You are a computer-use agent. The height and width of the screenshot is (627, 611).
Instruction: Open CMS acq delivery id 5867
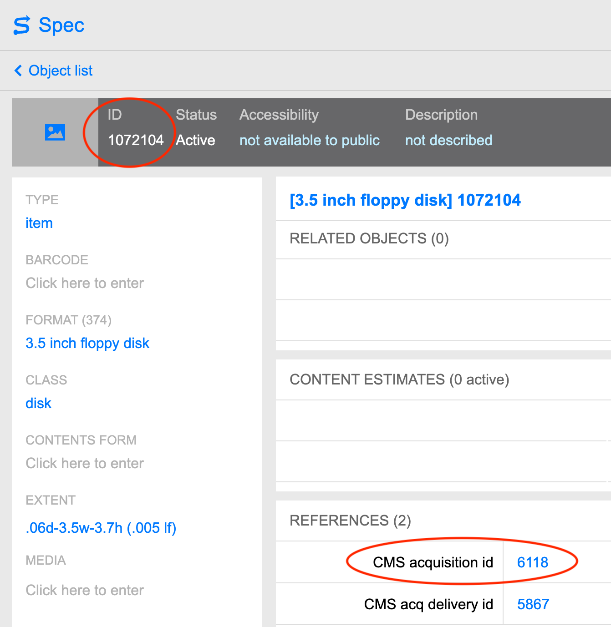[x=533, y=604]
